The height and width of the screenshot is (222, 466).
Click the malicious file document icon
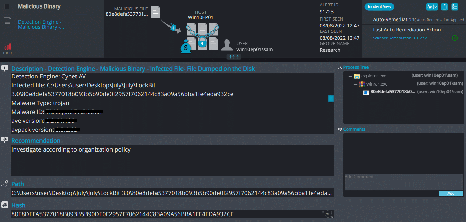156,13
